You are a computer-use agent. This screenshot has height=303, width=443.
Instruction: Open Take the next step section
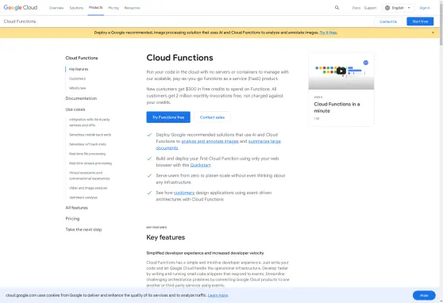83,229
